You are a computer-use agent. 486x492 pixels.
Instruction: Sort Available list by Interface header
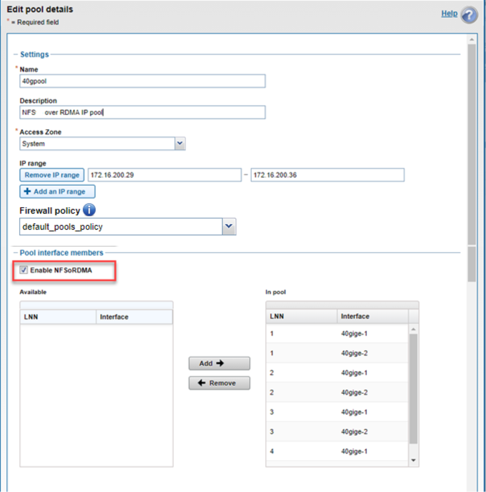click(x=134, y=317)
